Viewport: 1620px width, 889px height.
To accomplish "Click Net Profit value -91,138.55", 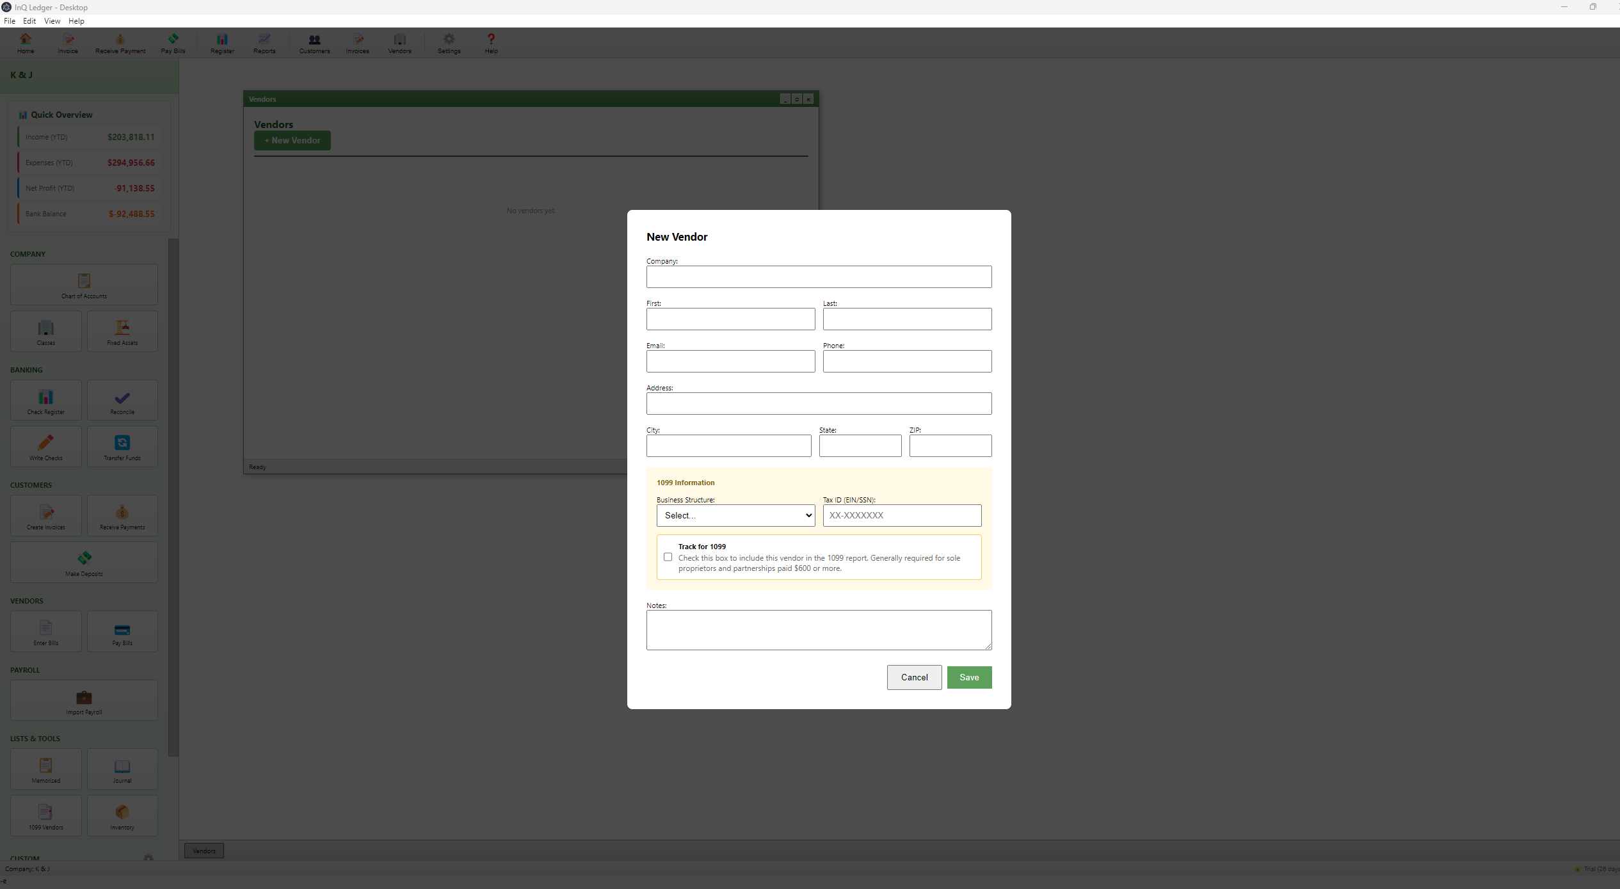I will [x=134, y=188].
